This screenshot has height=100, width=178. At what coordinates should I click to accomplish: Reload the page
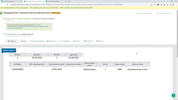8,5
